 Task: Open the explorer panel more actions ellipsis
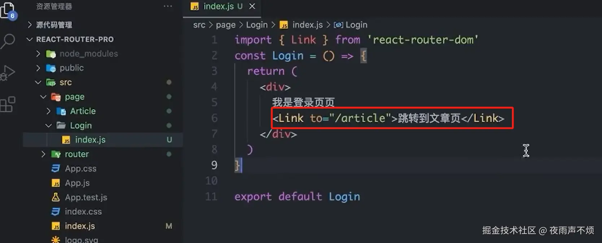[168, 6]
